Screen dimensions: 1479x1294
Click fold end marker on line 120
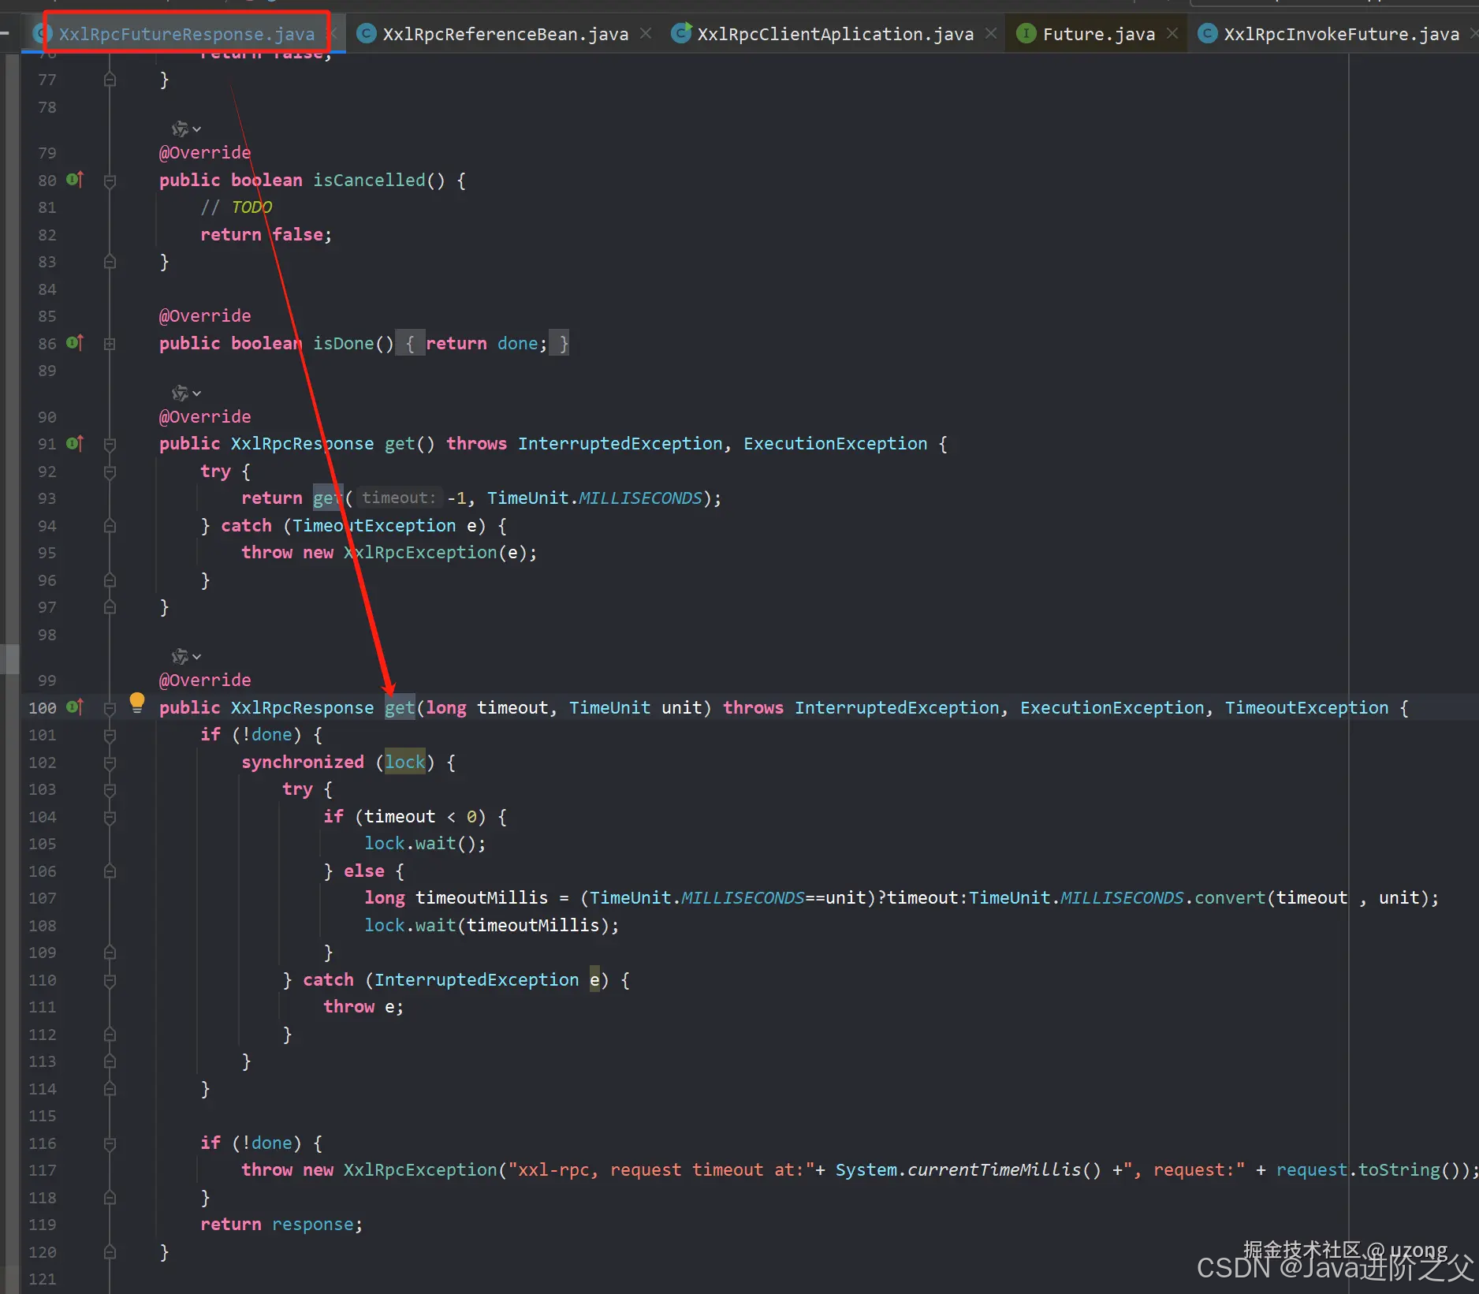click(110, 1252)
